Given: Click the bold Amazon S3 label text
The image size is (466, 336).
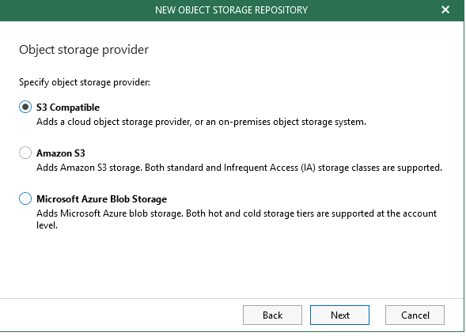Looking at the screenshot, I should 61,153.
